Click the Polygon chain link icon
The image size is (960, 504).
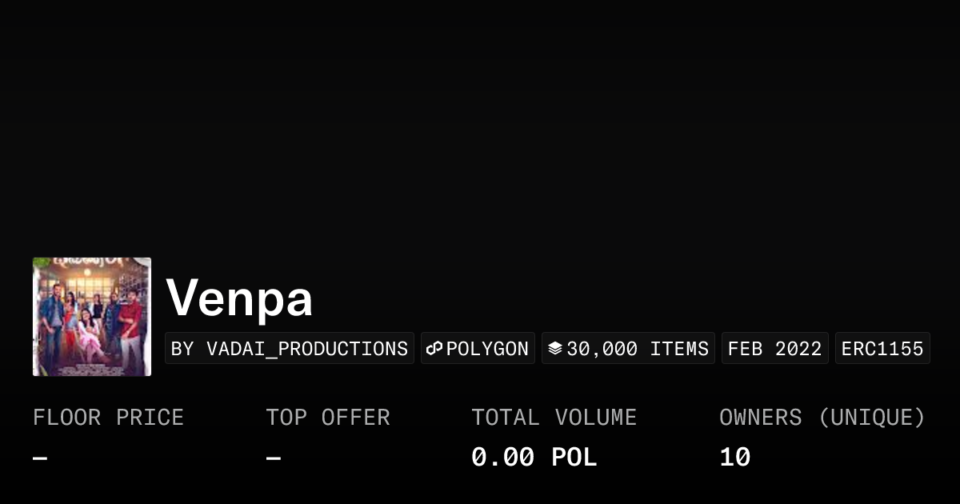pyautogui.click(x=434, y=349)
